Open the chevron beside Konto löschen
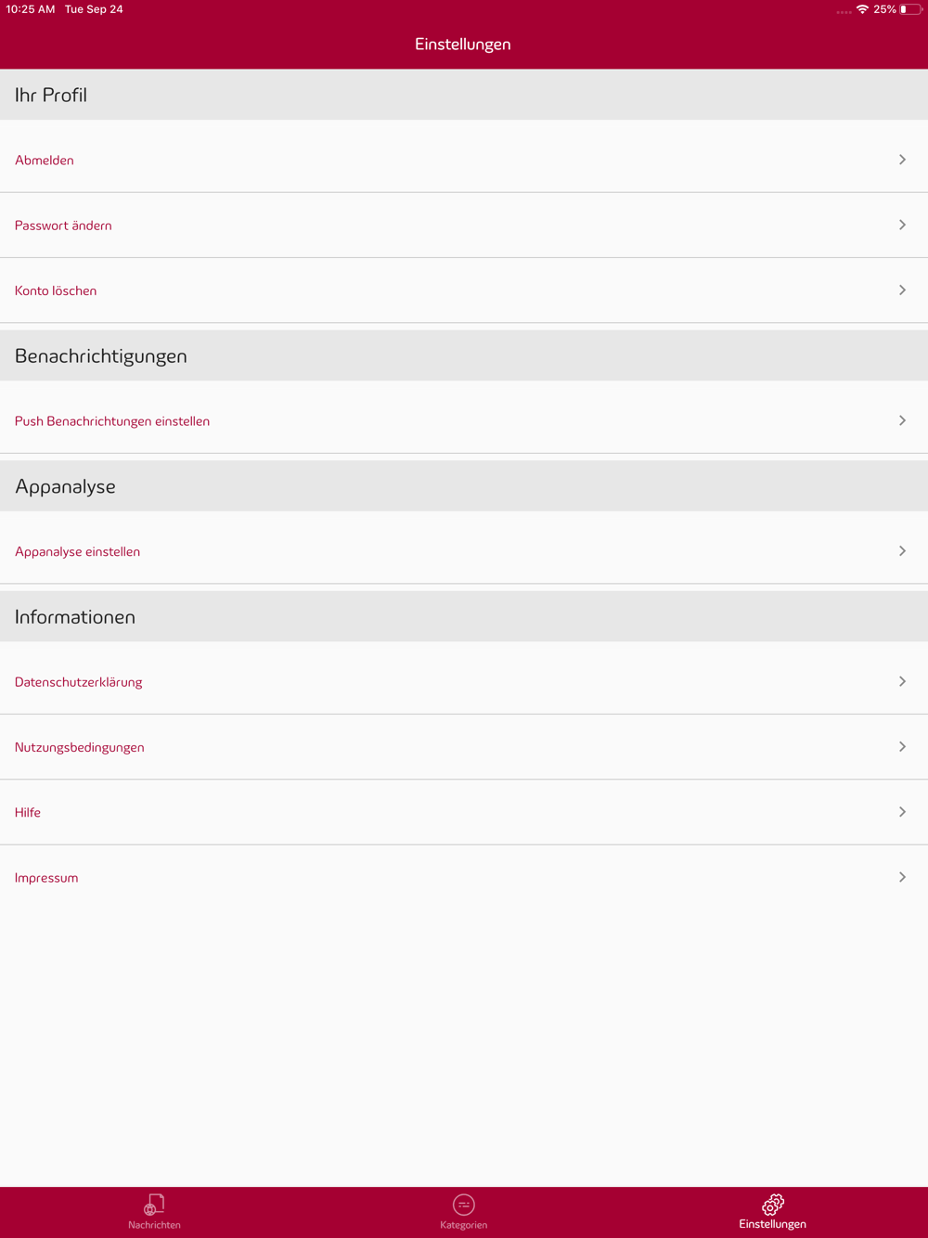This screenshot has height=1238, width=928. click(902, 290)
